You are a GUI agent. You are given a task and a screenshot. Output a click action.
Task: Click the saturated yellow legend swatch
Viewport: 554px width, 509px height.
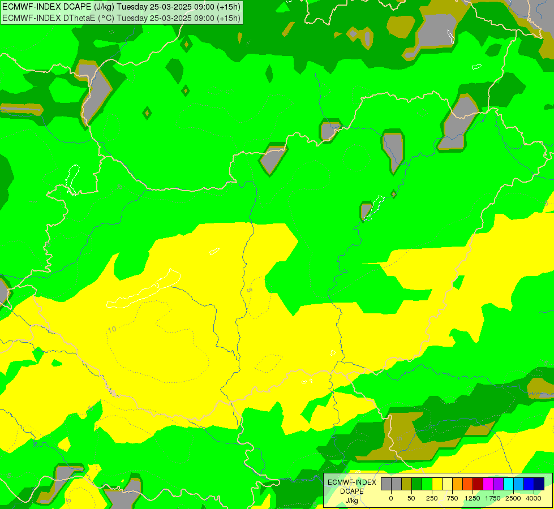(437, 484)
